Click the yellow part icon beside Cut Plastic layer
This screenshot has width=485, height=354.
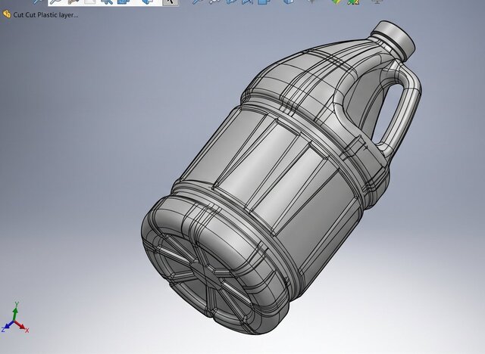click(x=7, y=14)
